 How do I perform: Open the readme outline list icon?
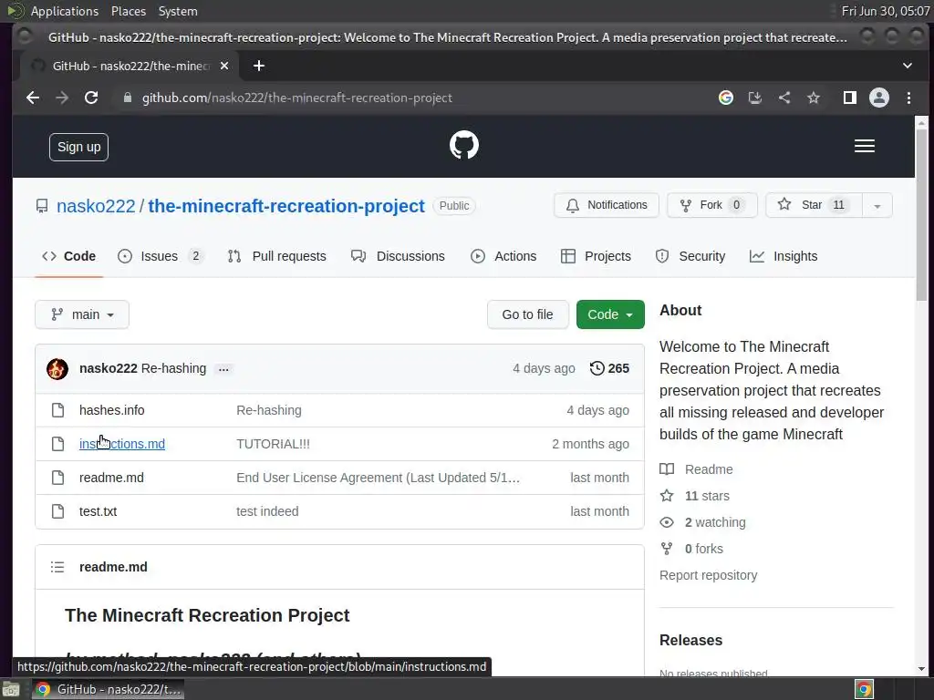click(x=57, y=567)
